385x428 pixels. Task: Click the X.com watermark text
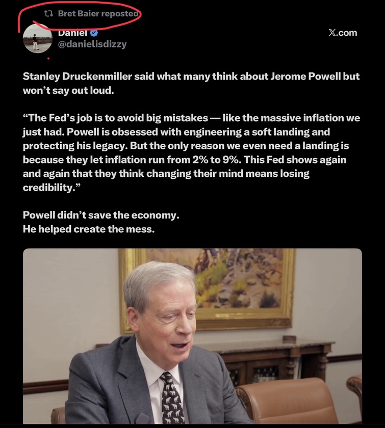[343, 33]
